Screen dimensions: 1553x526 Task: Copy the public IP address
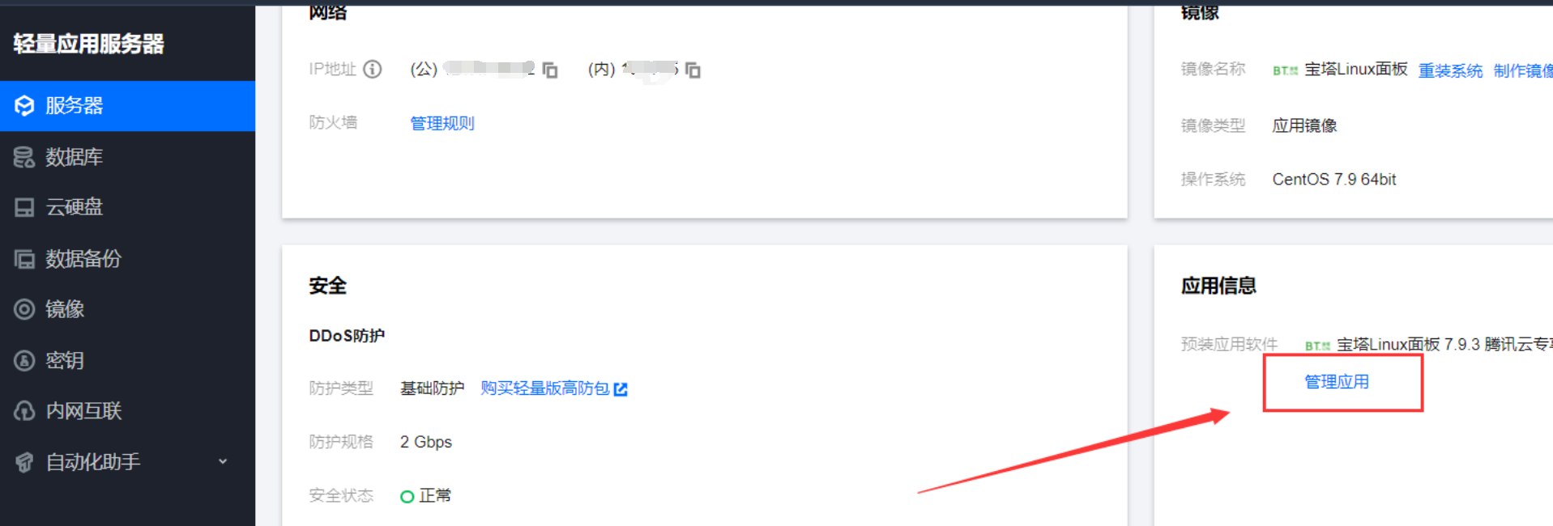pos(550,70)
